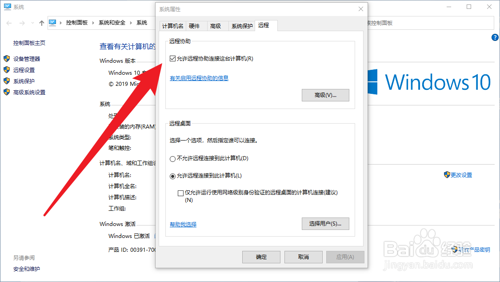Click the System window title icon

point(8,7)
